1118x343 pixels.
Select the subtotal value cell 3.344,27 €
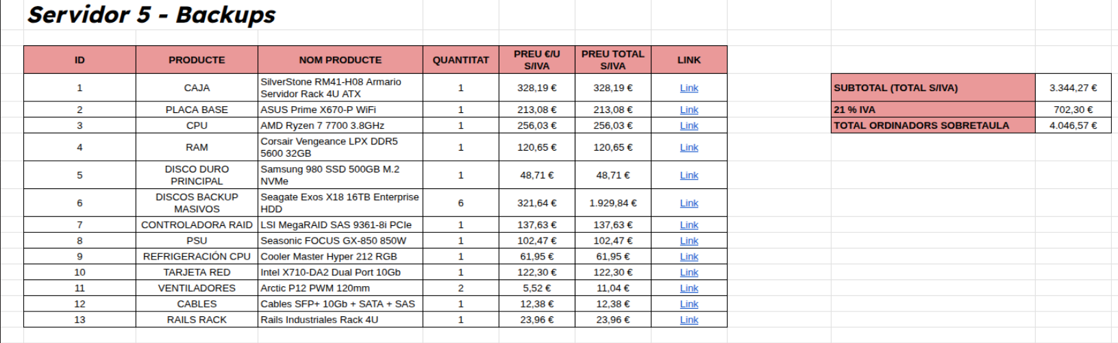1073,88
